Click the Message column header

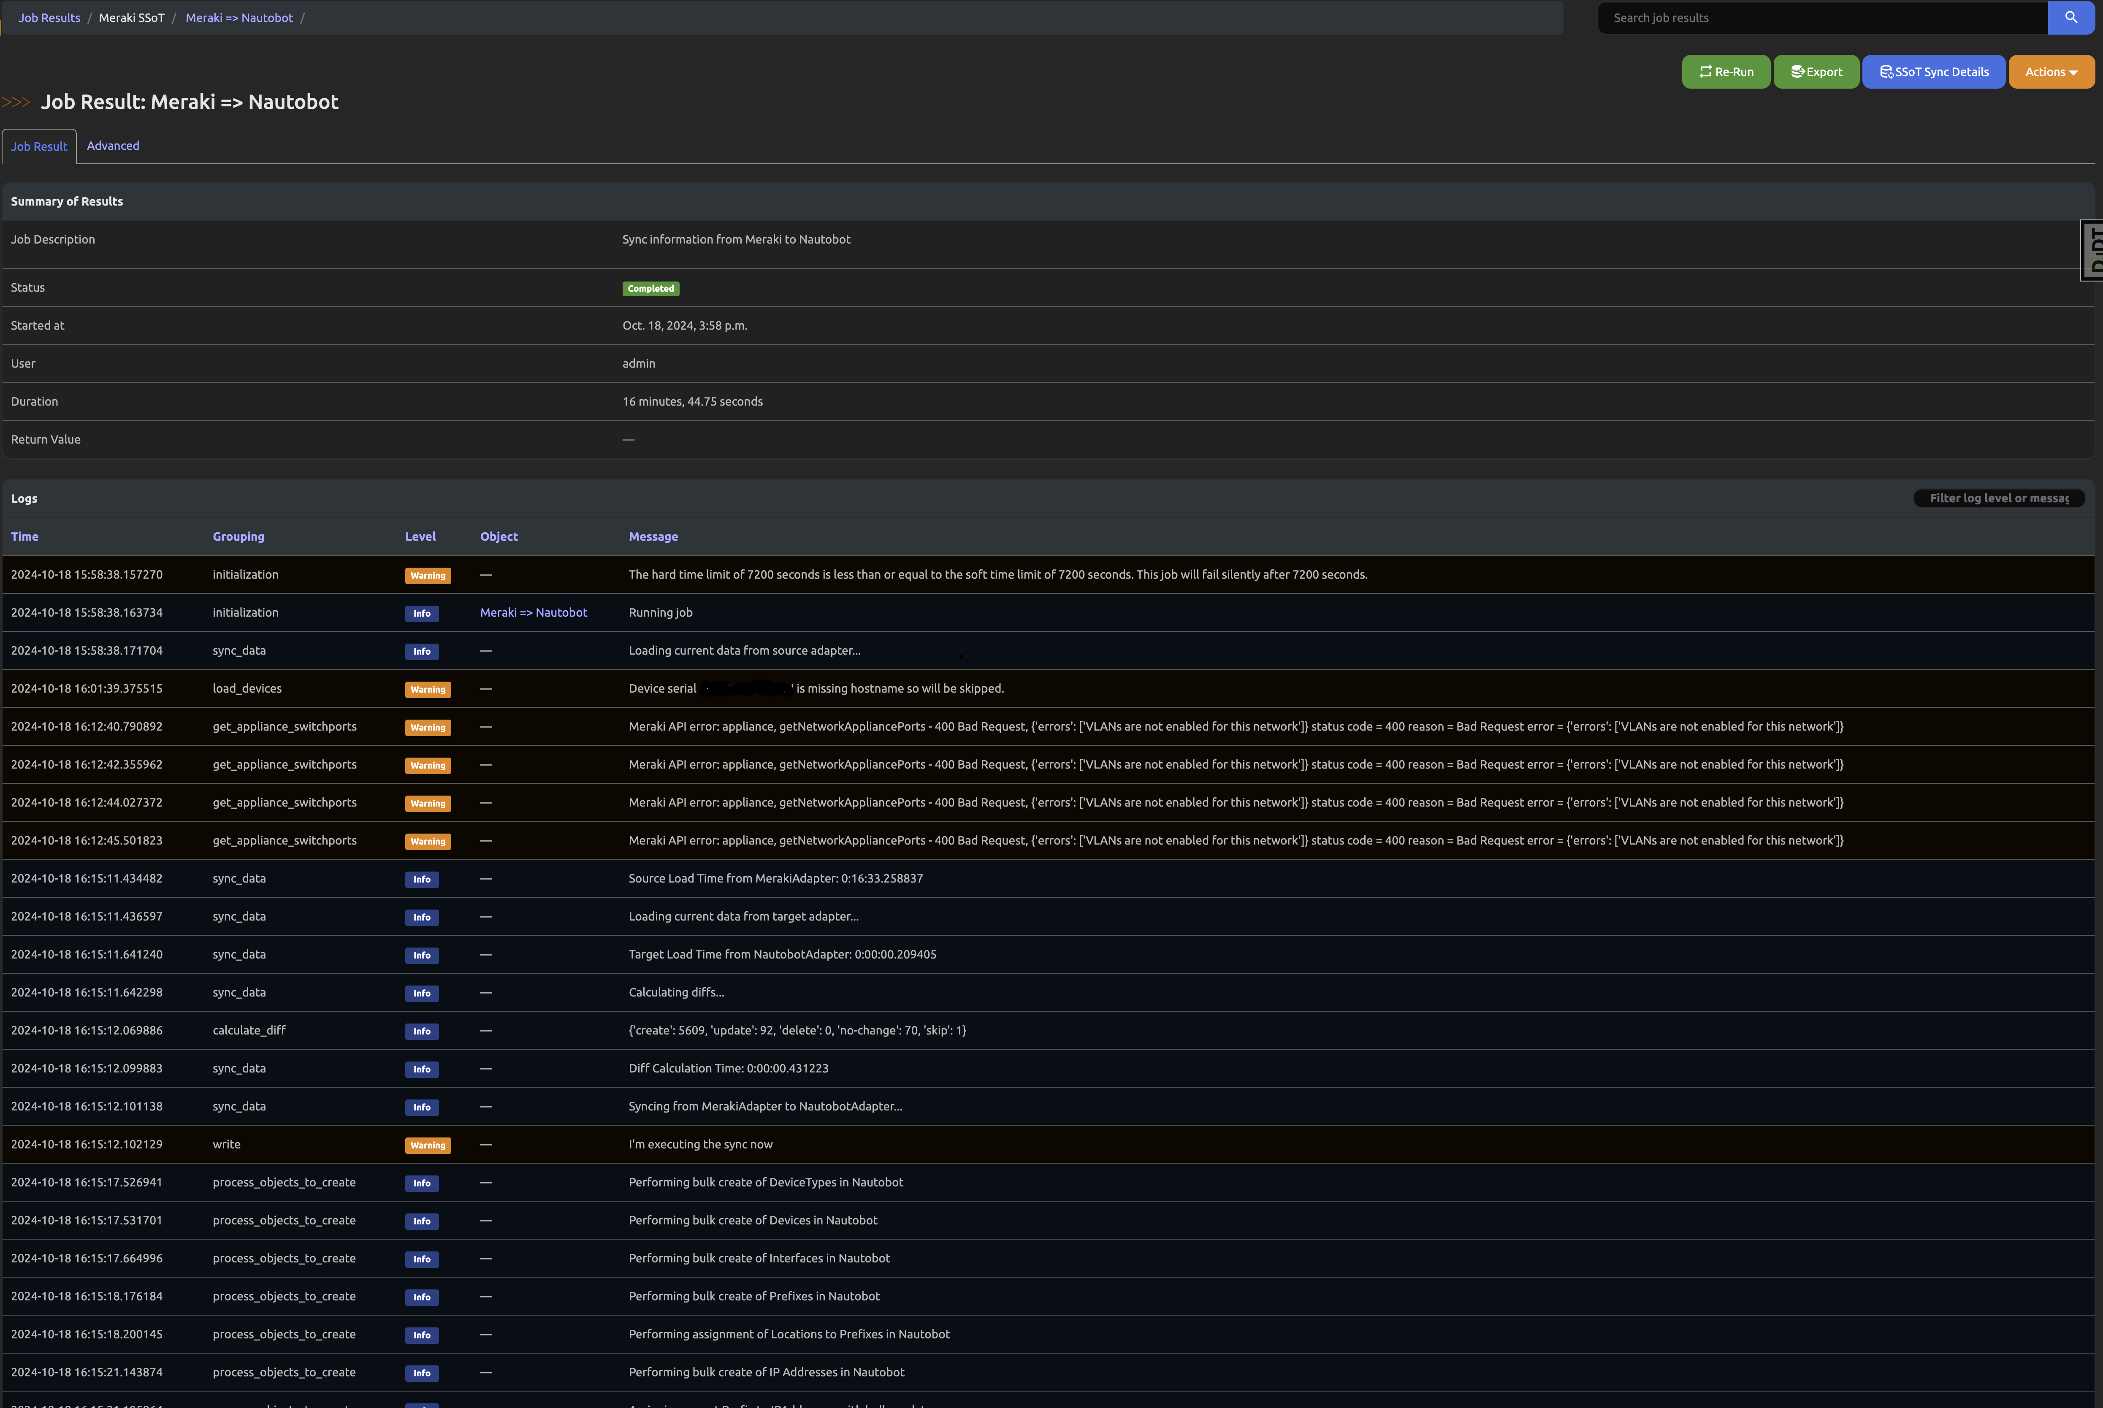[653, 536]
